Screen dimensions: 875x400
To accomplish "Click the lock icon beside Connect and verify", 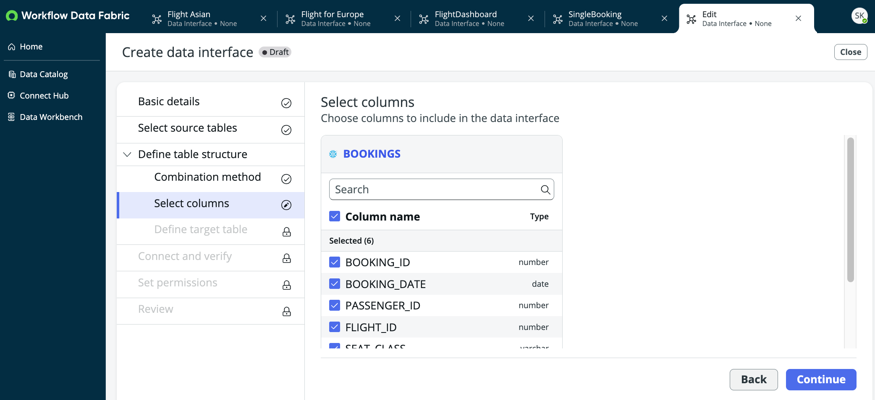I will point(287,258).
